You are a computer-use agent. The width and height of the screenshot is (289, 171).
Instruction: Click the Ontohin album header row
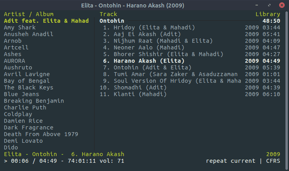(112, 21)
